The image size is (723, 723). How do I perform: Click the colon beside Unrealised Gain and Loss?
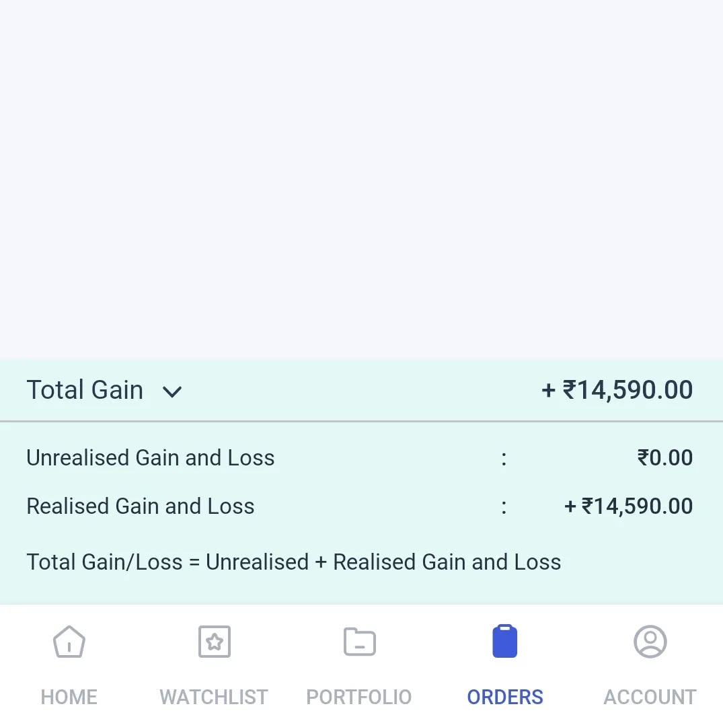[504, 458]
